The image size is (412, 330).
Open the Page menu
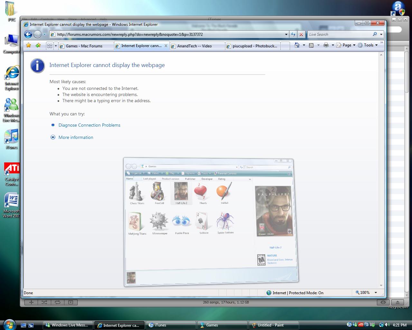346,45
